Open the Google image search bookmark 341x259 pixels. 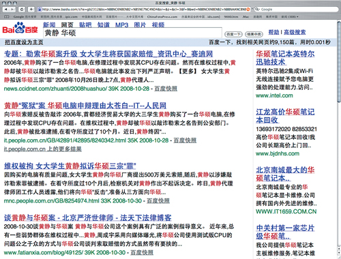(25, 16)
